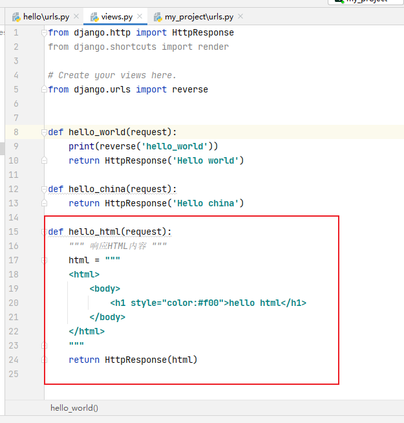Click the <body> tag on line 19
The width and height of the screenshot is (404, 423).
point(105,288)
